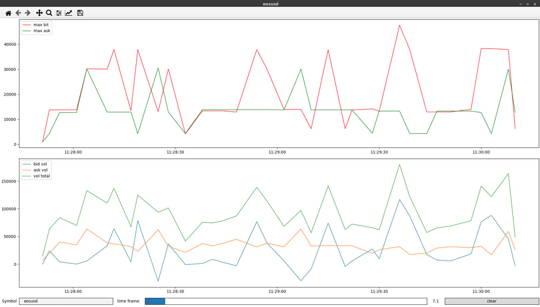
Task: Click the 'Symbol' label
Action: 9,301
